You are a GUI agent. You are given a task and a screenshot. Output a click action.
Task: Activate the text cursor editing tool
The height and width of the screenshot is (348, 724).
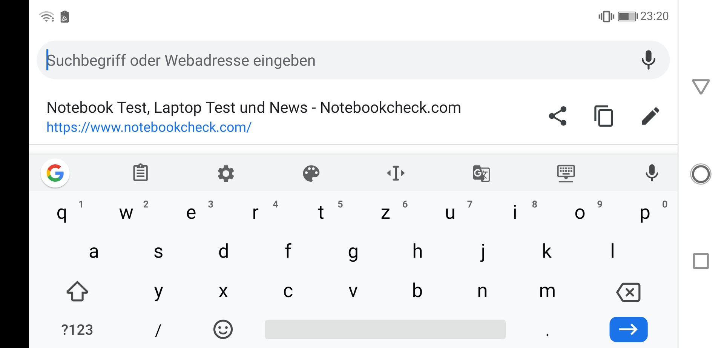coord(396,173)
